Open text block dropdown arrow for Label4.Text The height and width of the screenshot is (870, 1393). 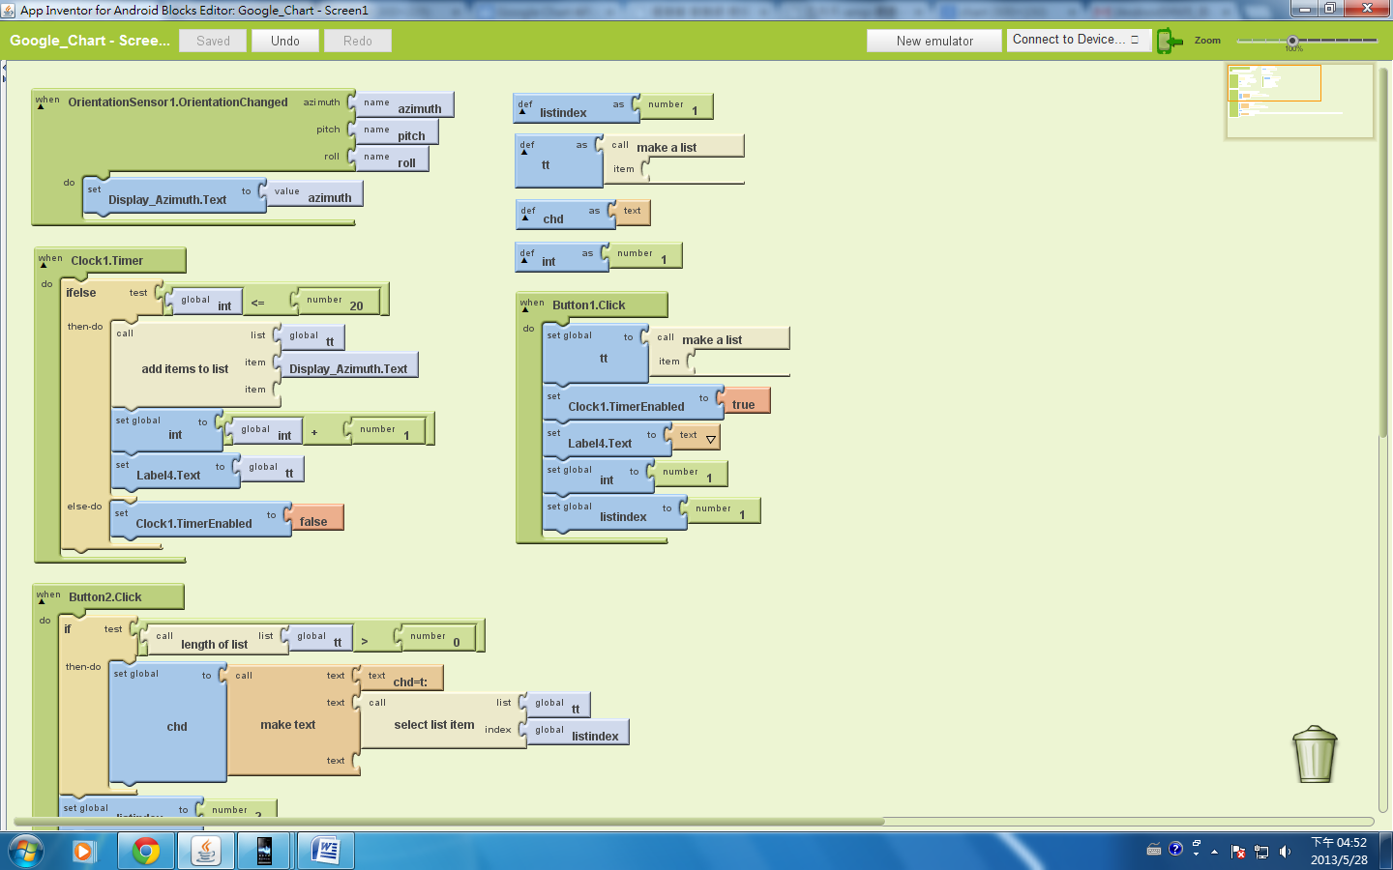pyautogui.click(x=711, y=440)
